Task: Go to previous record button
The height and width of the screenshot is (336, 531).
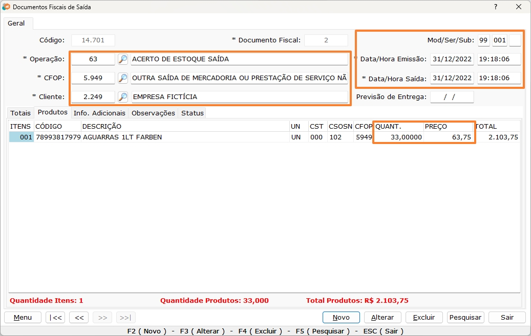Action: 79,317
